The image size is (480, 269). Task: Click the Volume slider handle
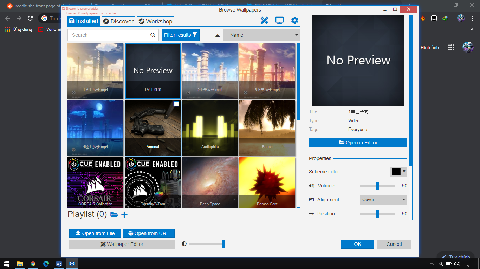click(378, 186)
